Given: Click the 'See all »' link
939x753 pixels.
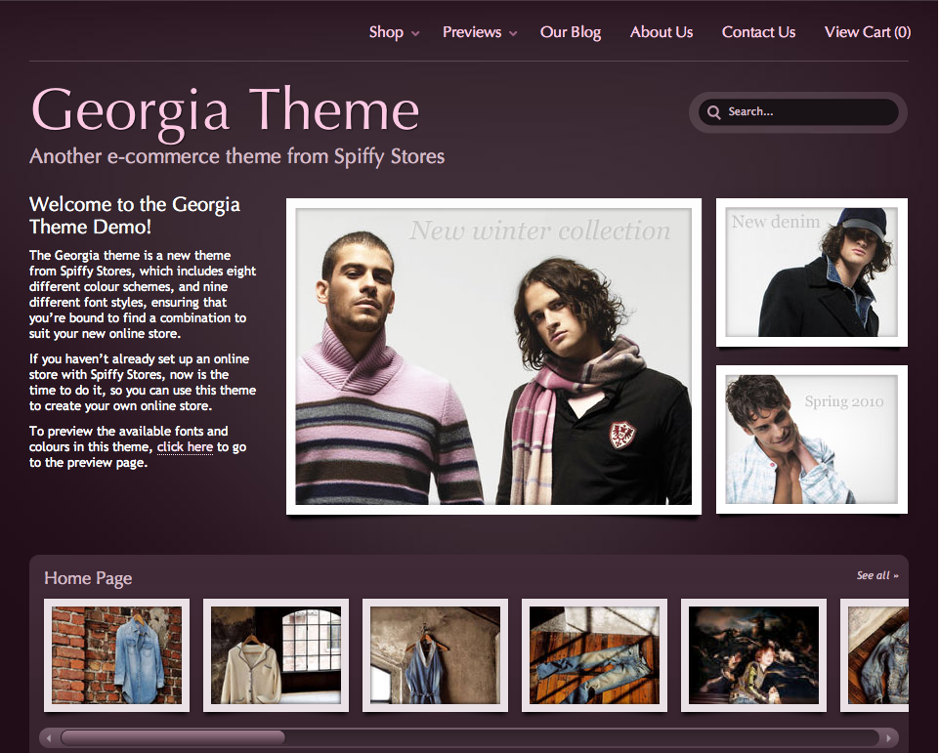Looking at the screenshot, I should click(877, 575).
